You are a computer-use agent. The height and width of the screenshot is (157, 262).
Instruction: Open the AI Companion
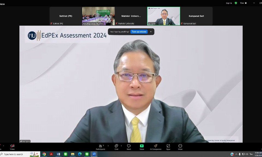(x=156, y=147)
